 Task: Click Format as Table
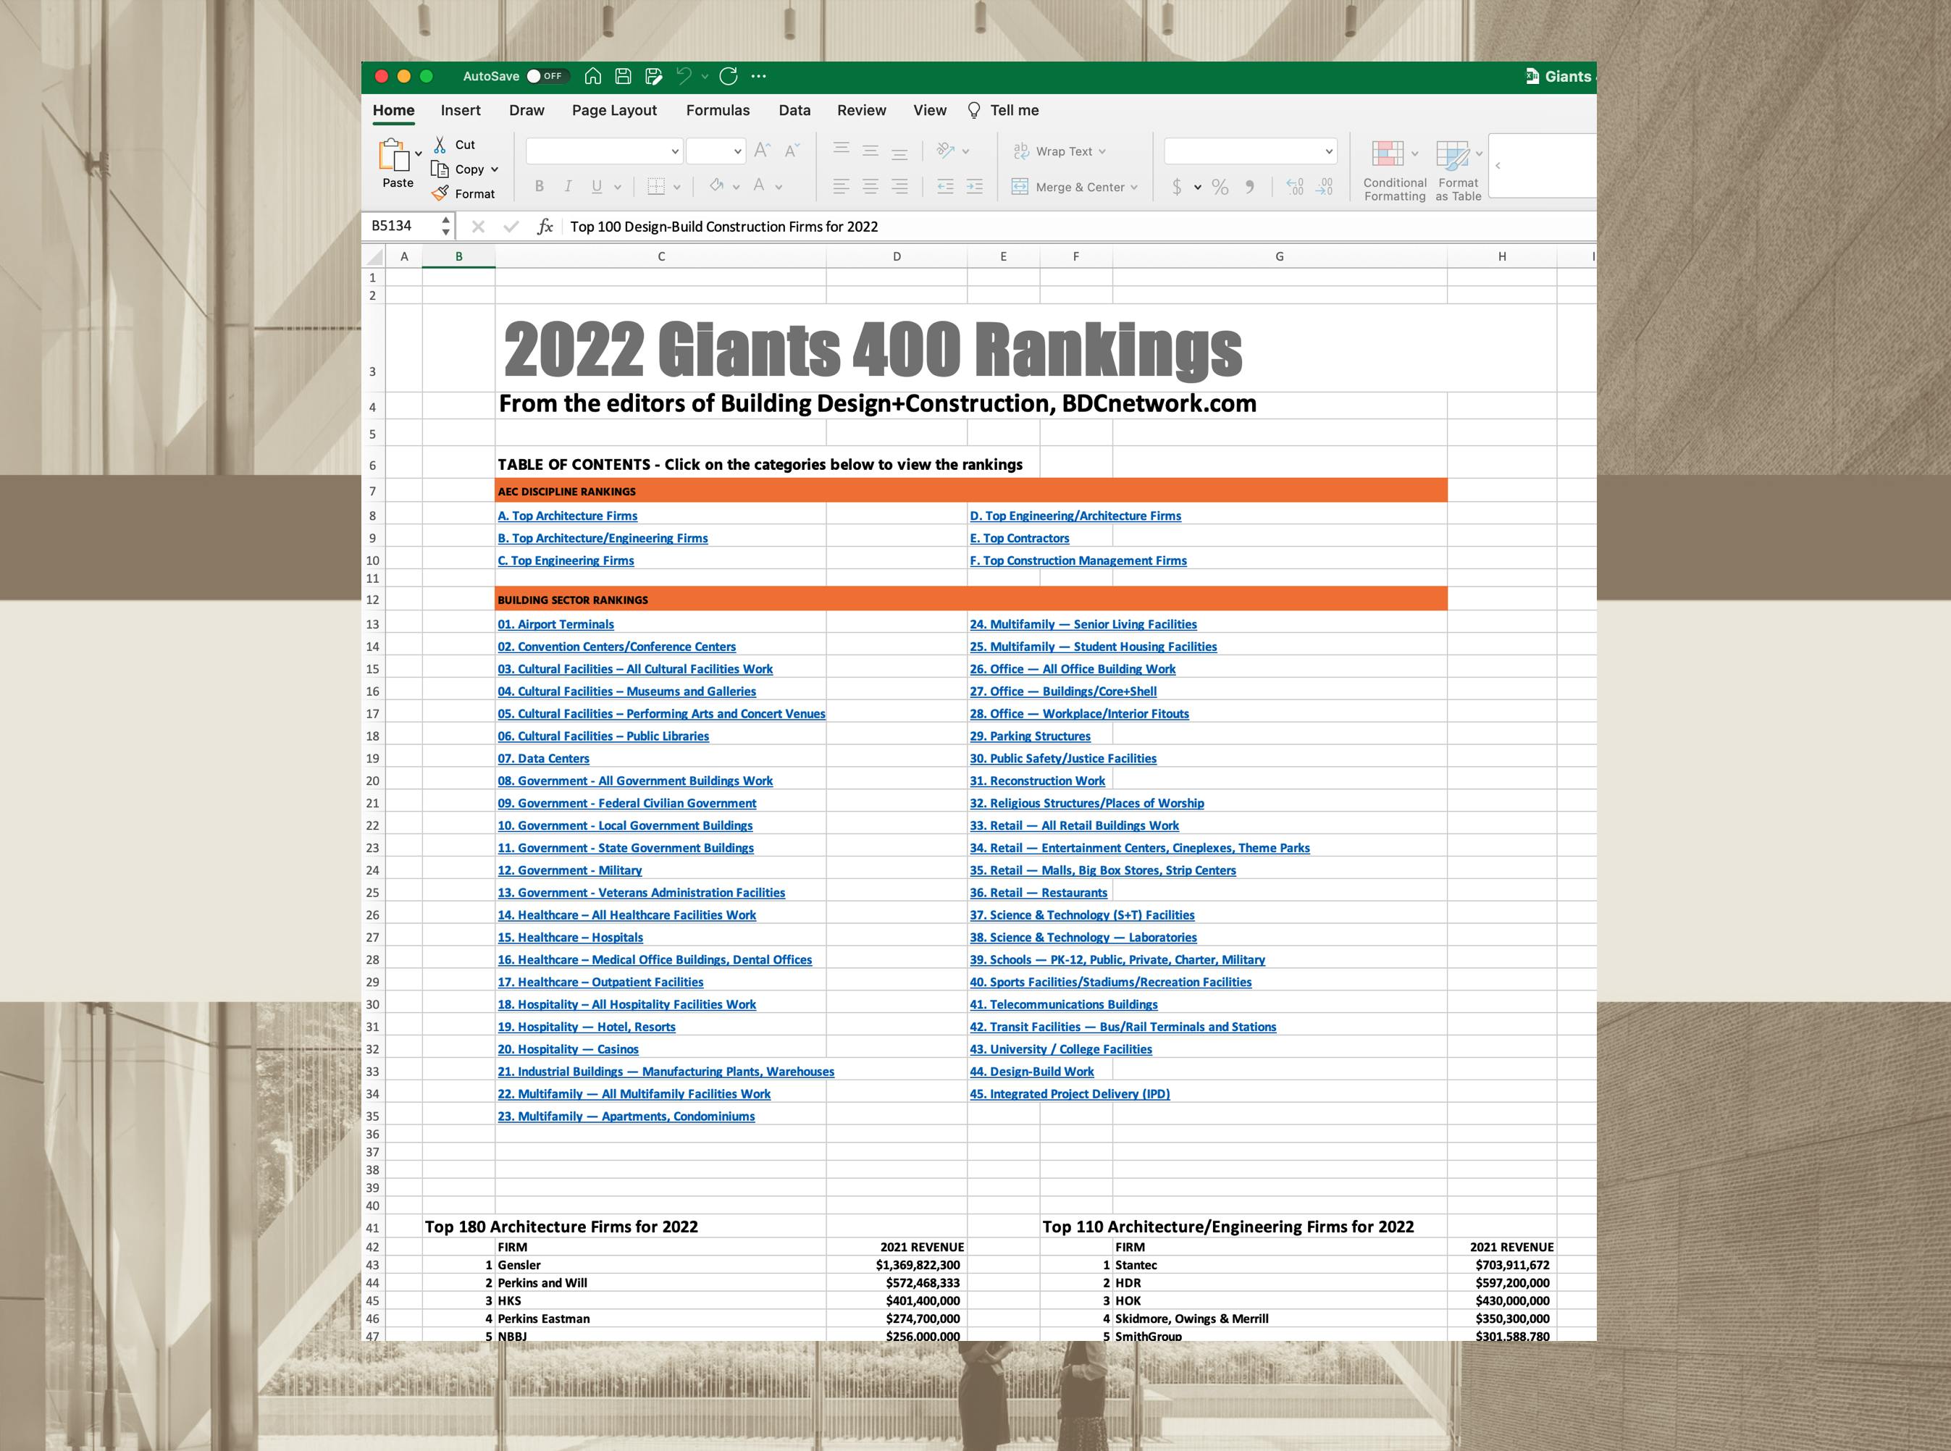pyautogui.click(x=1456, y=169)
